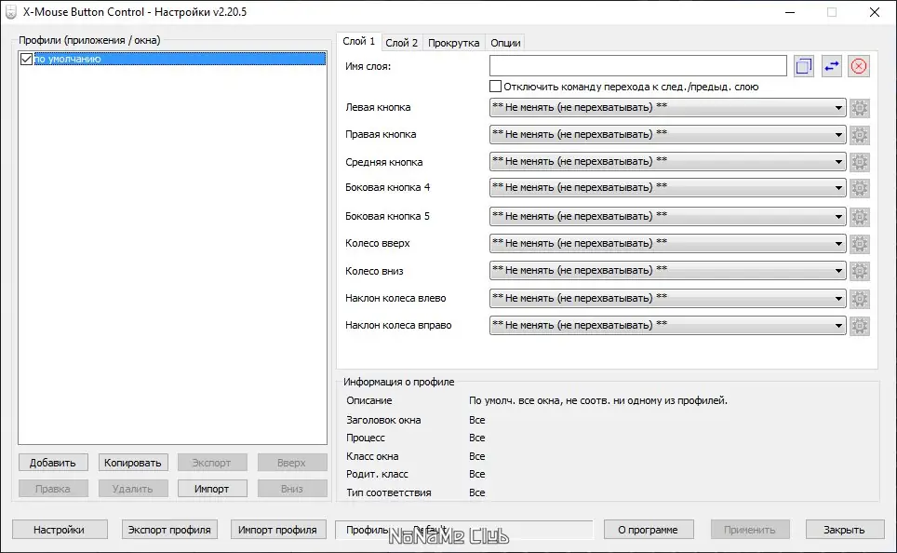Open gear settings for Правая кнопка
The height and width of the screenshot is (553, 897).
(859, 135)
